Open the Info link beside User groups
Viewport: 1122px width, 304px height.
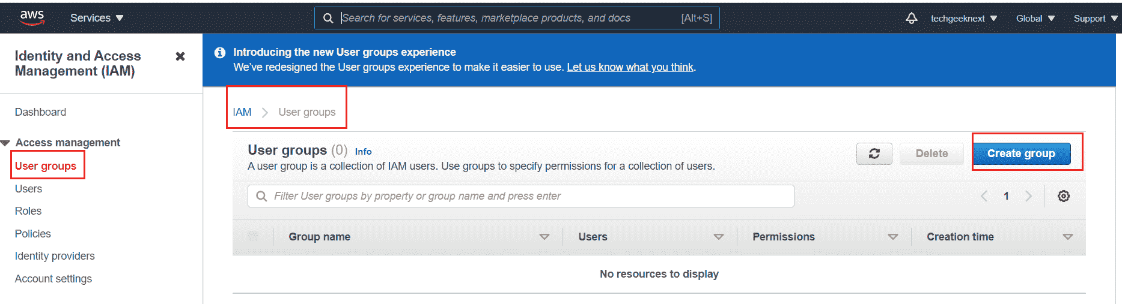tap(363, 152)
